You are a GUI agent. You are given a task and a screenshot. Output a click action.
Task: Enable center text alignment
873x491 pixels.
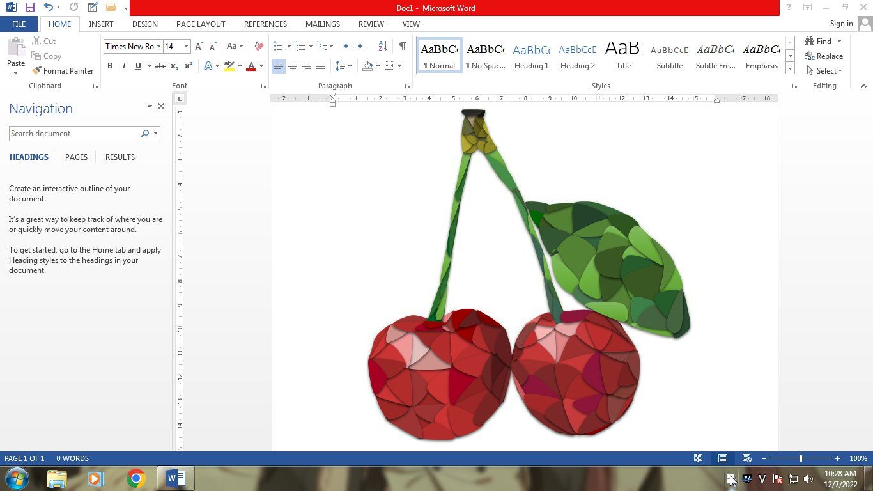293,66
